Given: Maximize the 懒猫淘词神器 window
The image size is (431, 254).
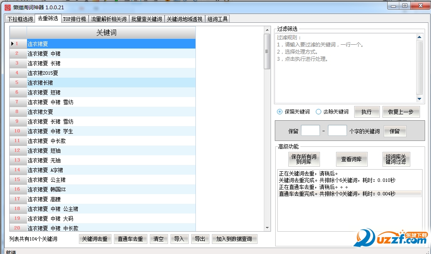Looking at the screenshot, I should [x=405, y=5].
